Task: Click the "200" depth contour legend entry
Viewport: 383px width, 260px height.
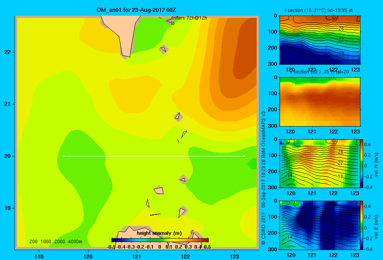Action: (33, 242)
